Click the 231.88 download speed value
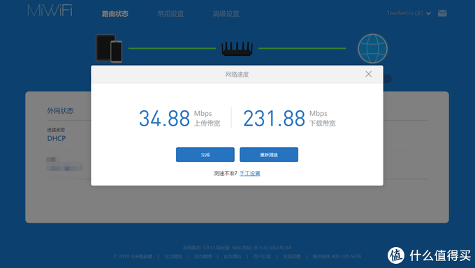475x268 pixels. (x=274, y=119)
